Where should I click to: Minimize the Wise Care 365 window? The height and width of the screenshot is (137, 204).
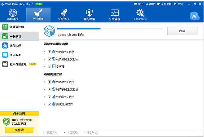(189, 4)
